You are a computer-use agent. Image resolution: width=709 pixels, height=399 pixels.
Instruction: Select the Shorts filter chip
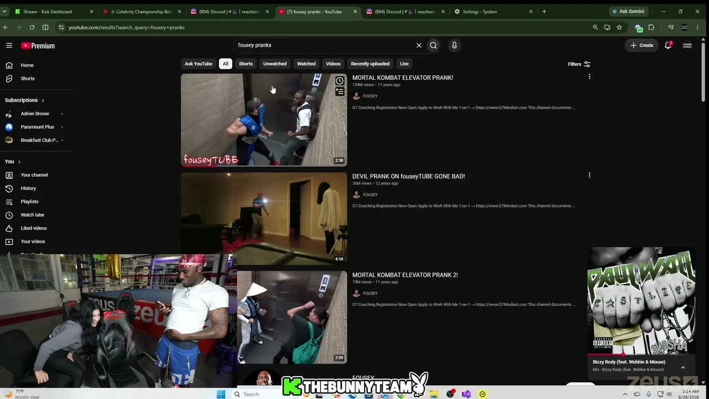(x=246, y=64)
